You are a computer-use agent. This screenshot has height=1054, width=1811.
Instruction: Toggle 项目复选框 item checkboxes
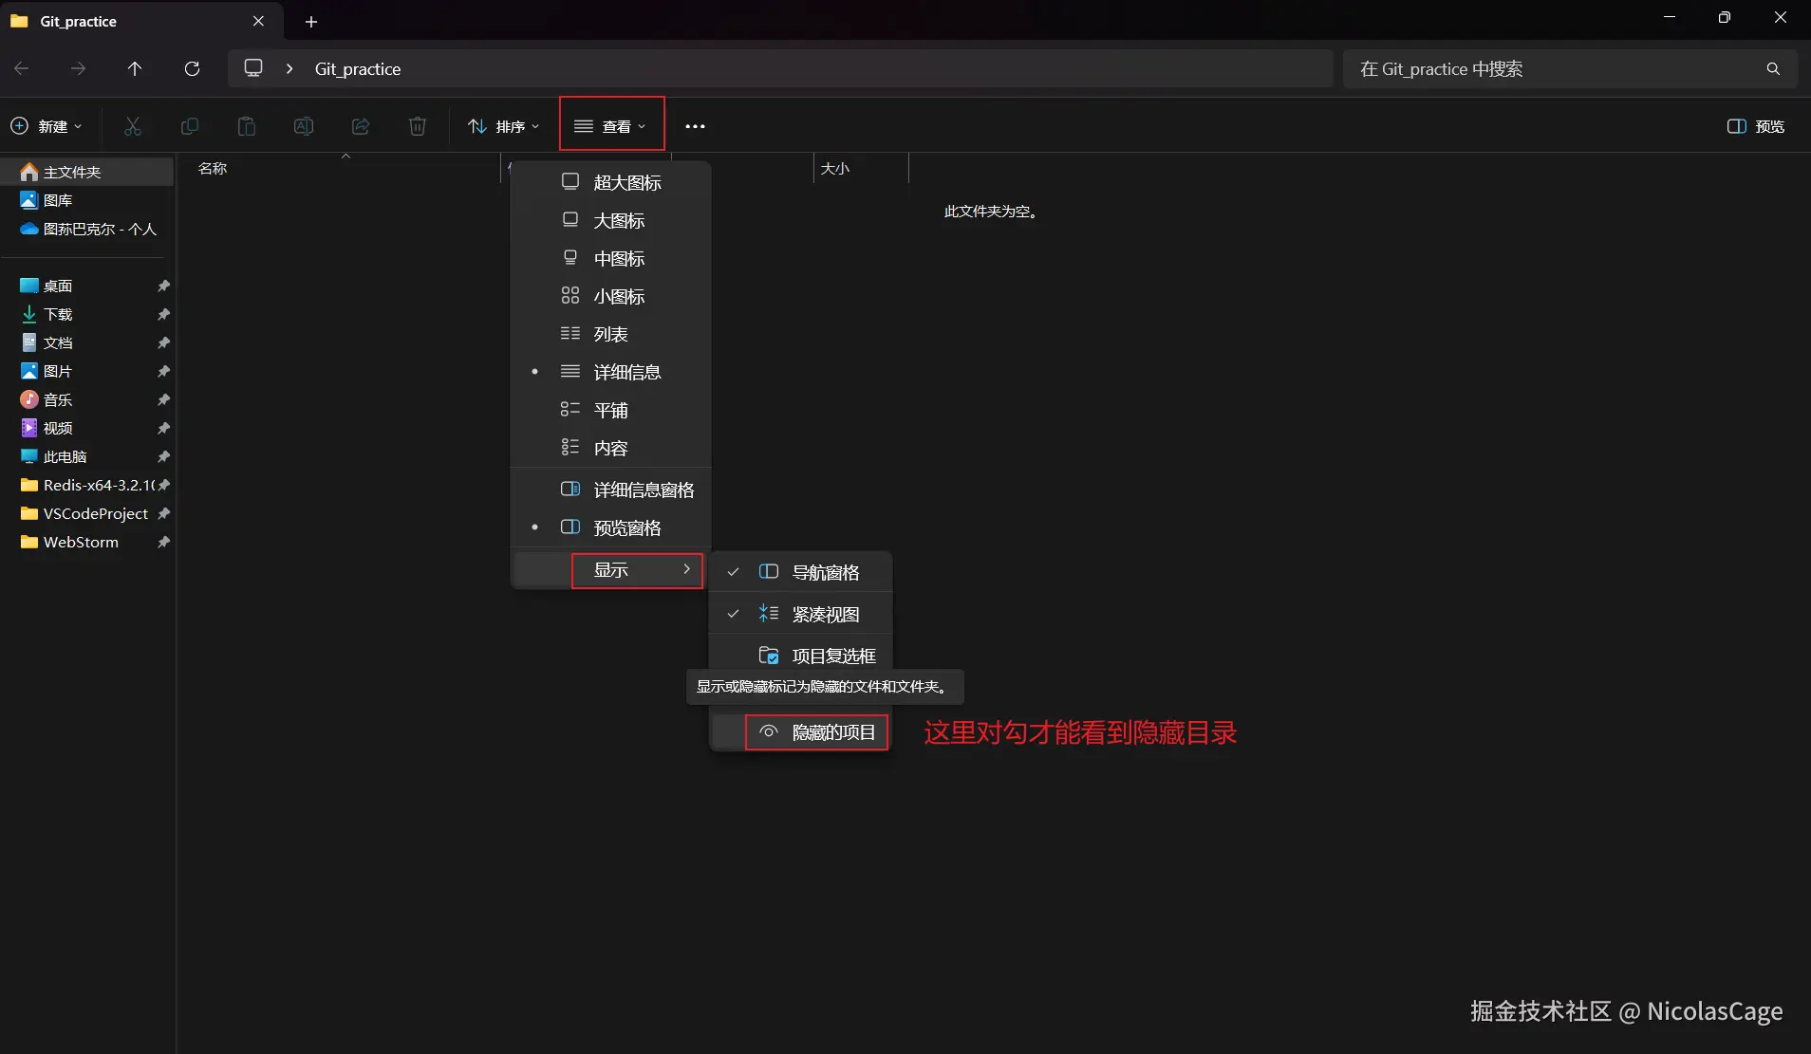pyautogui.click(x=801, y=656)
